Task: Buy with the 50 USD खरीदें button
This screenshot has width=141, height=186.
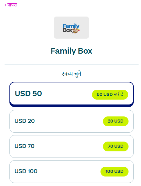Action: [110, 95]
